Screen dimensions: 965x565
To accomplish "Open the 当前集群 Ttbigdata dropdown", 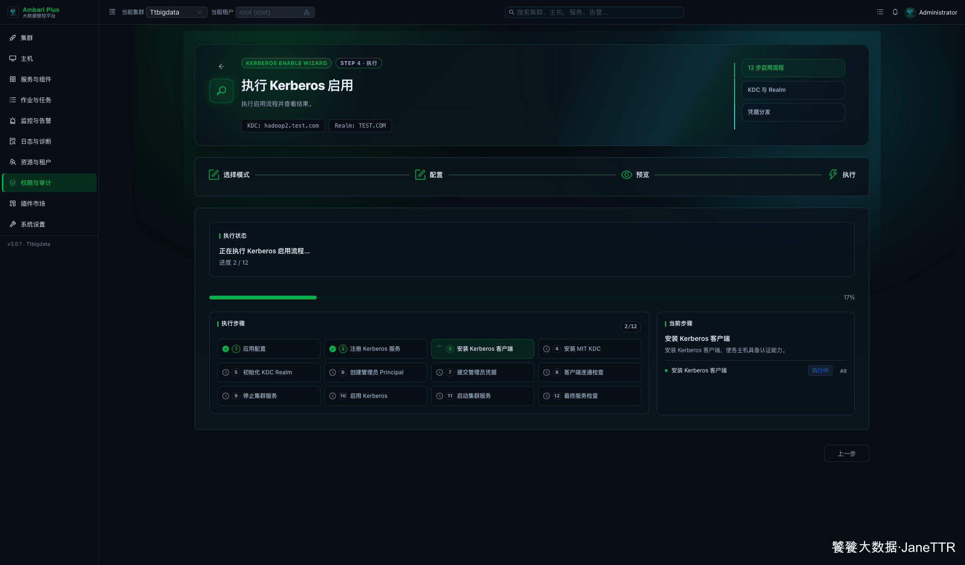I will (x=176, y=12).
